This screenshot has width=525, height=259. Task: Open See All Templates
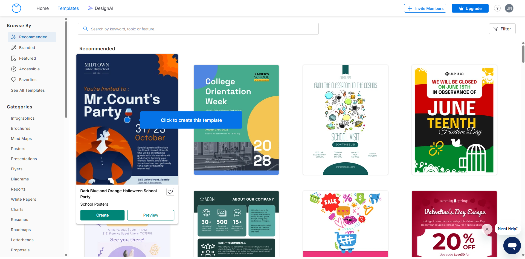28,90
